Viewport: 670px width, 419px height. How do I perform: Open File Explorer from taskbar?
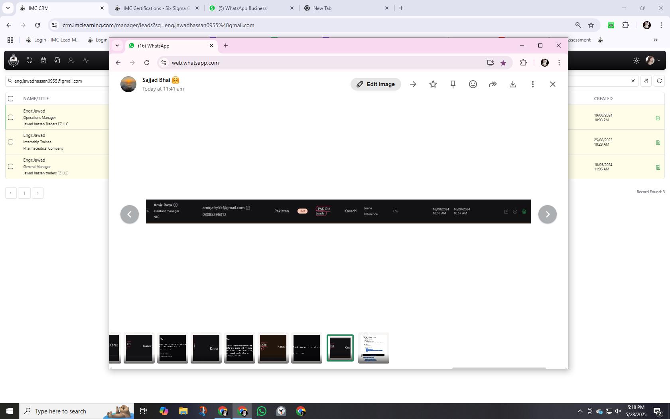tap(183, 411)
